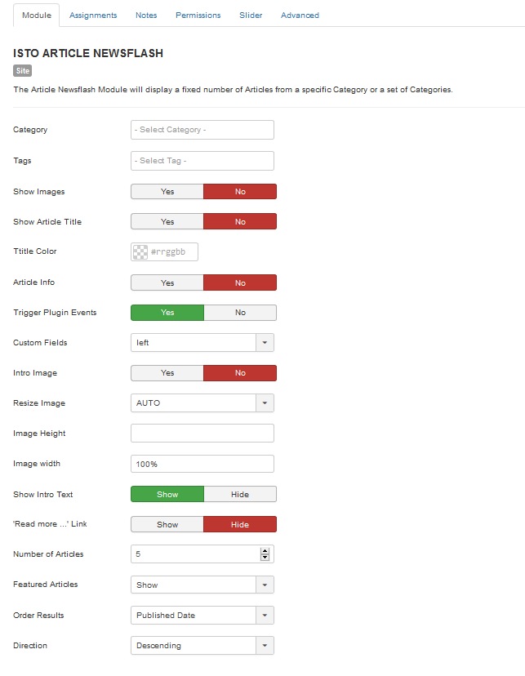This screenshot has width=525, height=676.
Task: Open the Order Results Published Date dropdown
Action: pos(202,616)
